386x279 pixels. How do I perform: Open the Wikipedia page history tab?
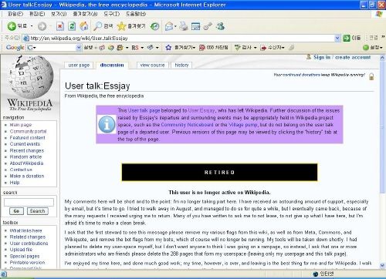tap(181, 66)
